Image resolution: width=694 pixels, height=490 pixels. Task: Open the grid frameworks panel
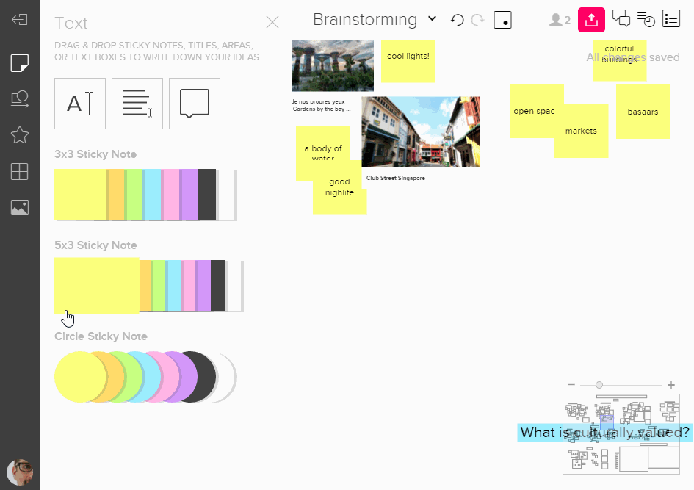(20, 172)
